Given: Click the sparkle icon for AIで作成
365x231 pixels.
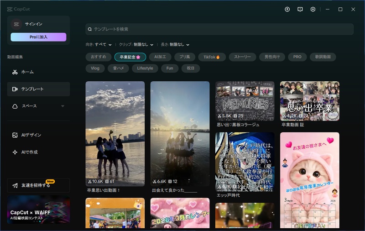Looking at the screenshot, I should [15, 152].
